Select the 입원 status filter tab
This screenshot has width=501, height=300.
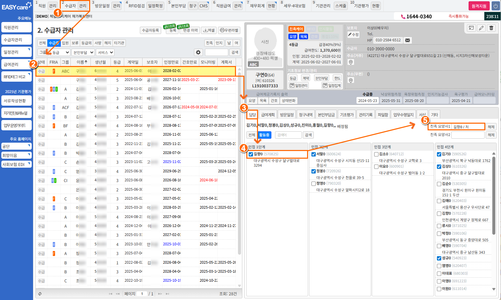[x=65, y=43]
